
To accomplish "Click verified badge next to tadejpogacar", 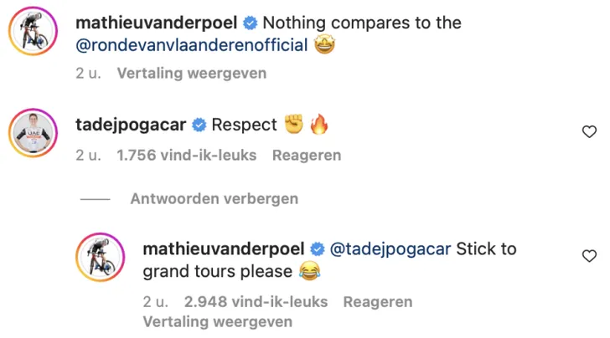I will point(199,125).
